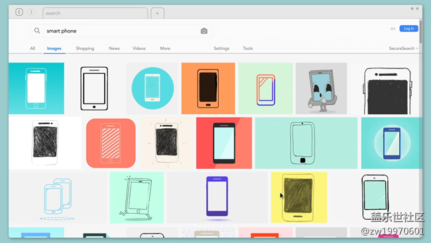The image size is (431, 243).
Task: Open the apps grid icon
Action: (x=393, y=29)
